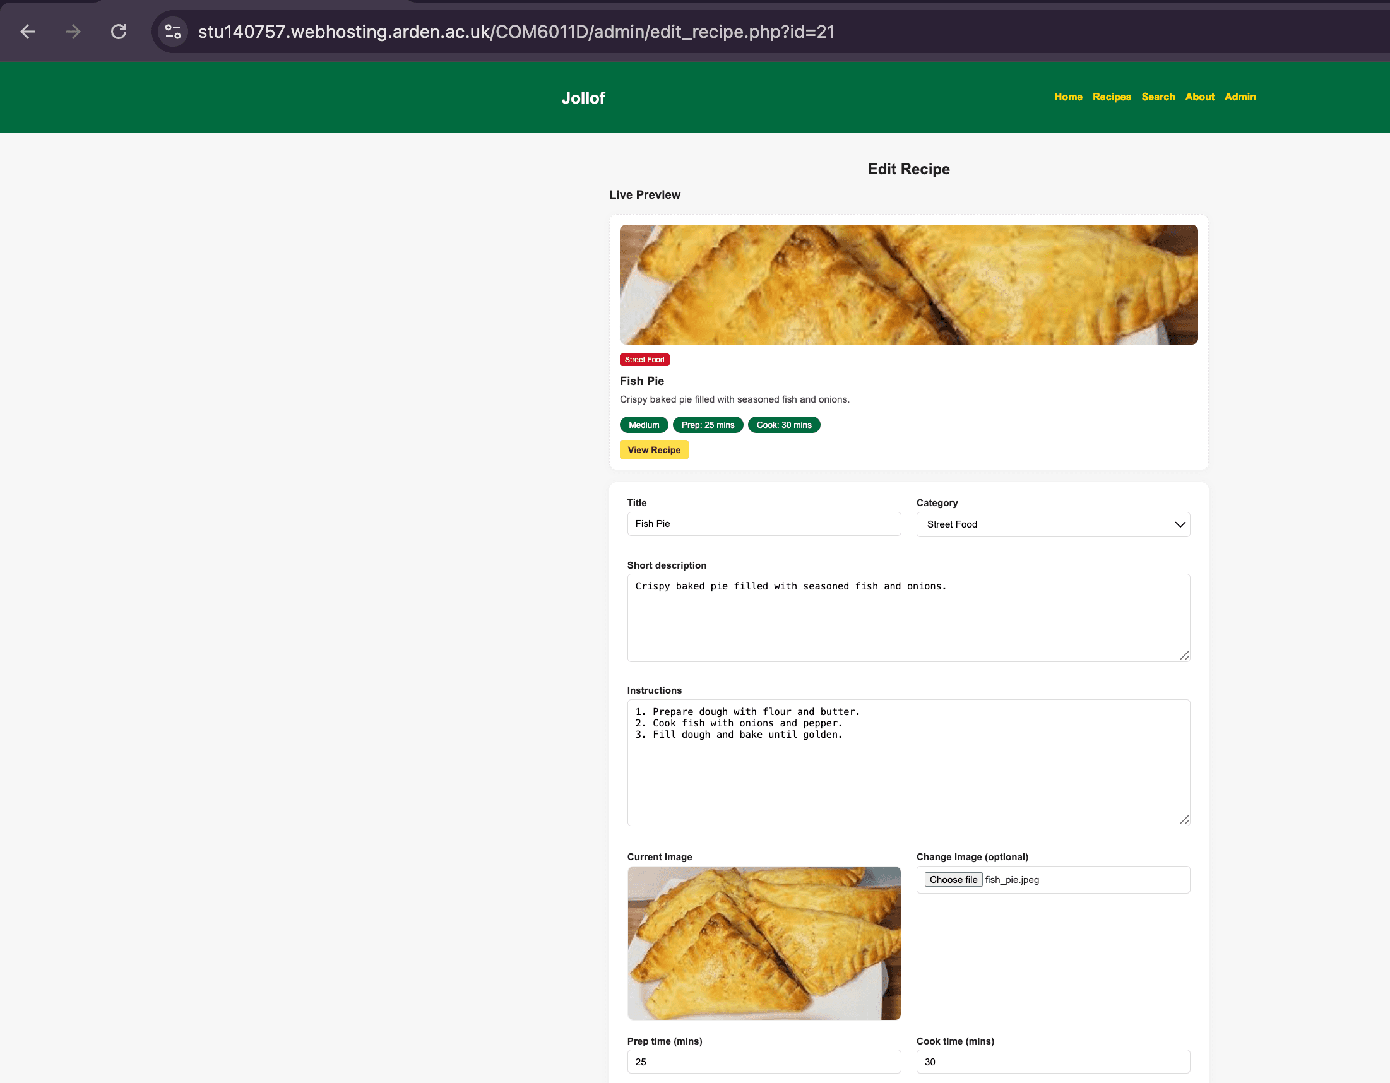Click the fish_pie.jpeg file name
Viewport: 1390px width, 1083px height.
click(x=1012, y=879)
